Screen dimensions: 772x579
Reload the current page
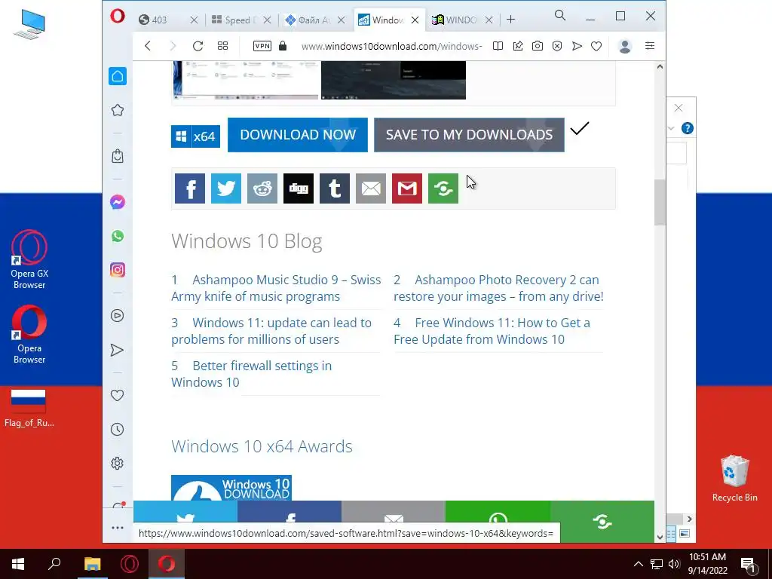pyautogui.click(x=198, y=46)
